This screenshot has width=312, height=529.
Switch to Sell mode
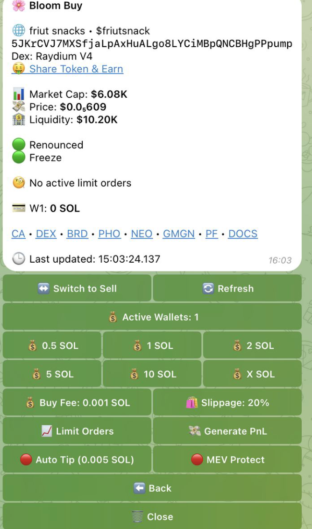pyautogui.click(x=77, y=289)
